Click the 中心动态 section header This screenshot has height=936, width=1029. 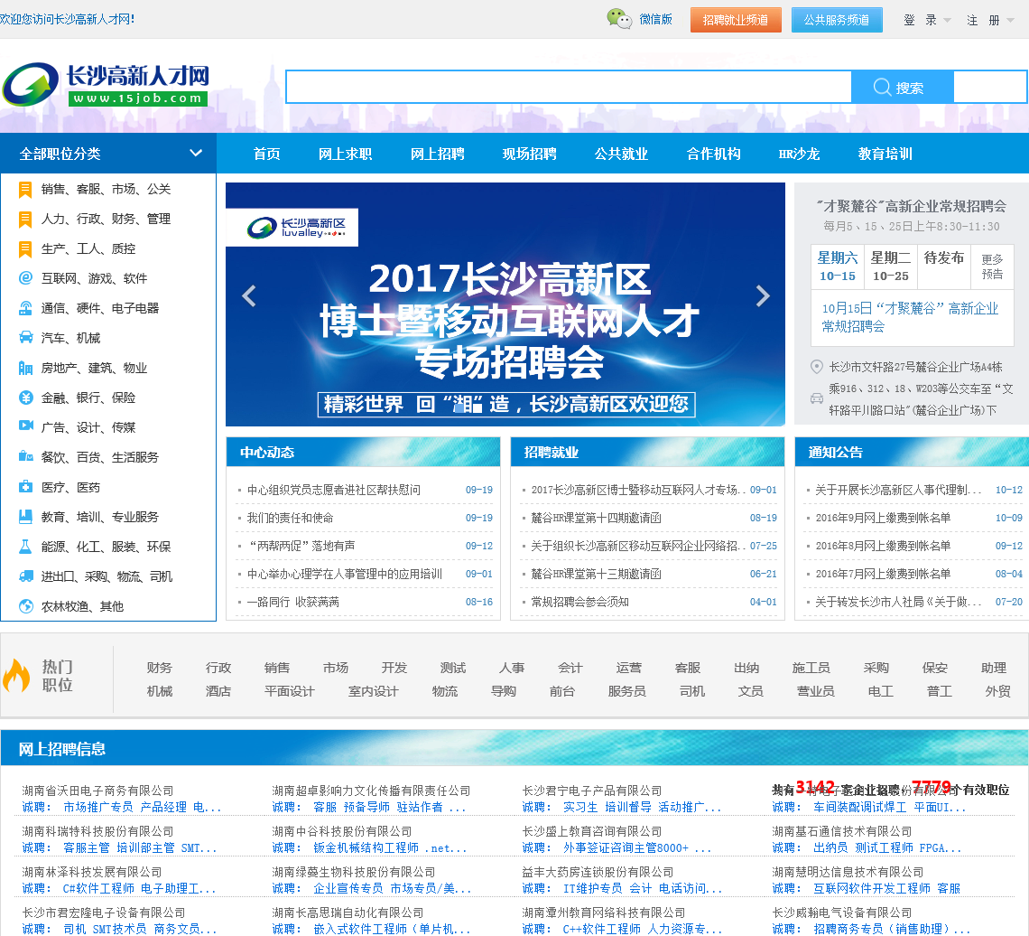point(363,452)
